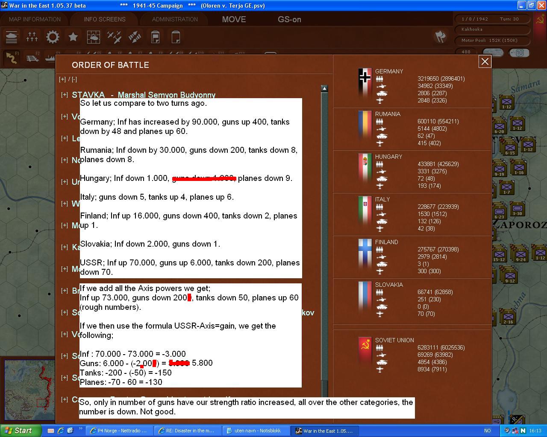Click the Rumania manpower value 600110
Image resolution: width=547 pixels, height=437 pixels.
pyautogui.click(x=438, y=121)
